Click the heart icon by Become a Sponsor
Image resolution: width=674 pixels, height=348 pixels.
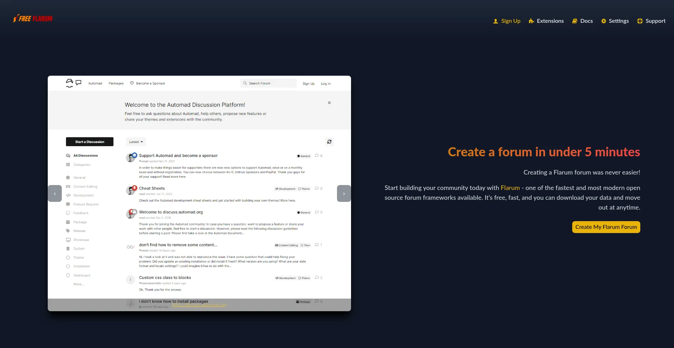tap(132, 83)
